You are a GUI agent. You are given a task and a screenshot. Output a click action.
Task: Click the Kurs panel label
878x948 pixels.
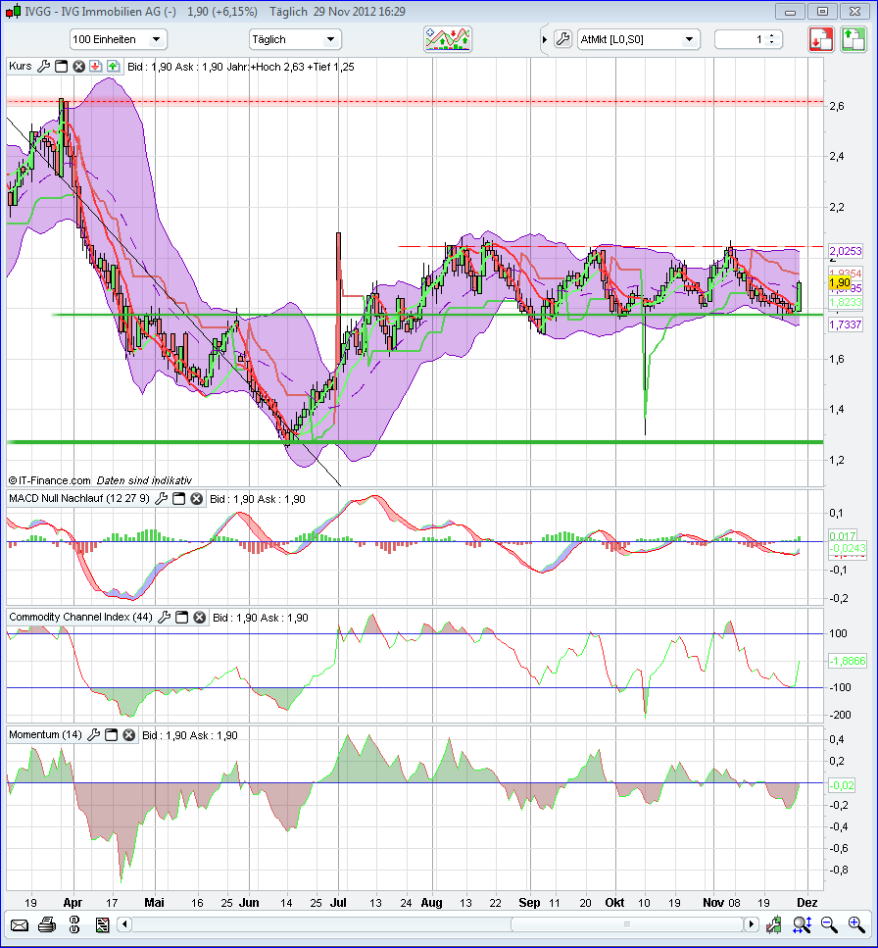(x=21, y=66)
